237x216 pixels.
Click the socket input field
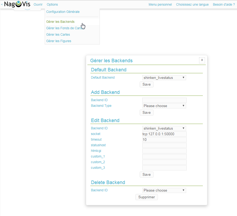(164, 134)
